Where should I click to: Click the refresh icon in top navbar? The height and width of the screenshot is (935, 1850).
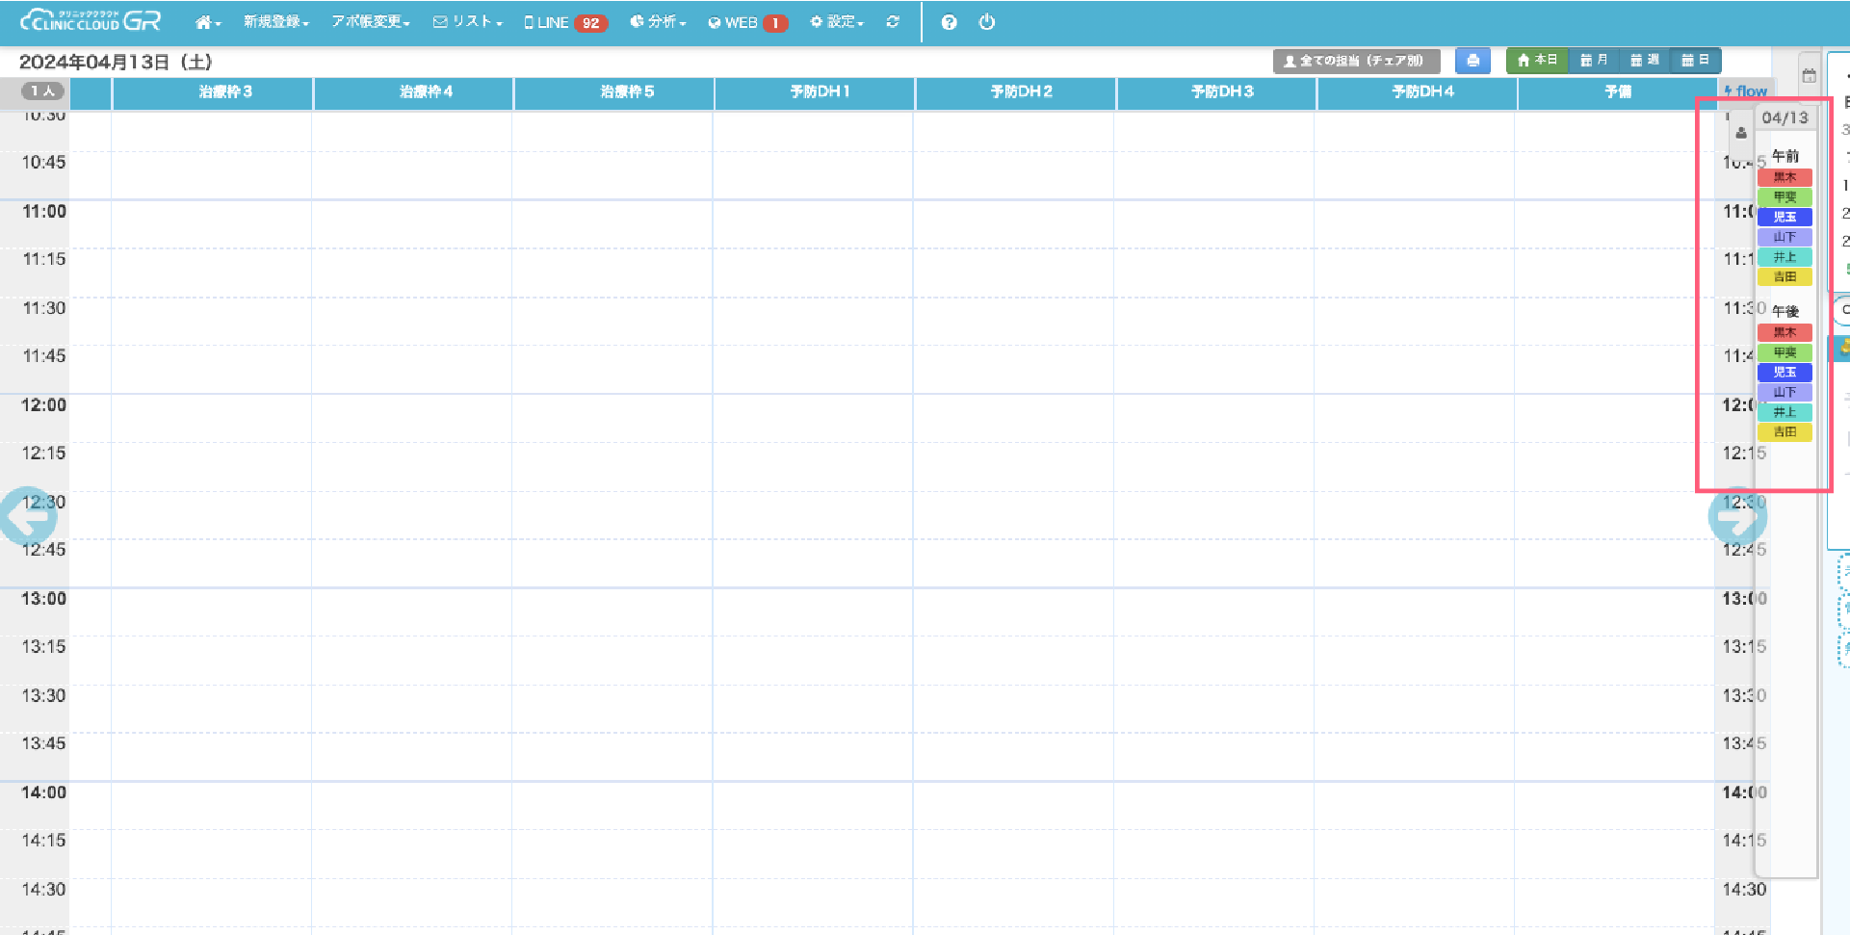coord(893,22)
